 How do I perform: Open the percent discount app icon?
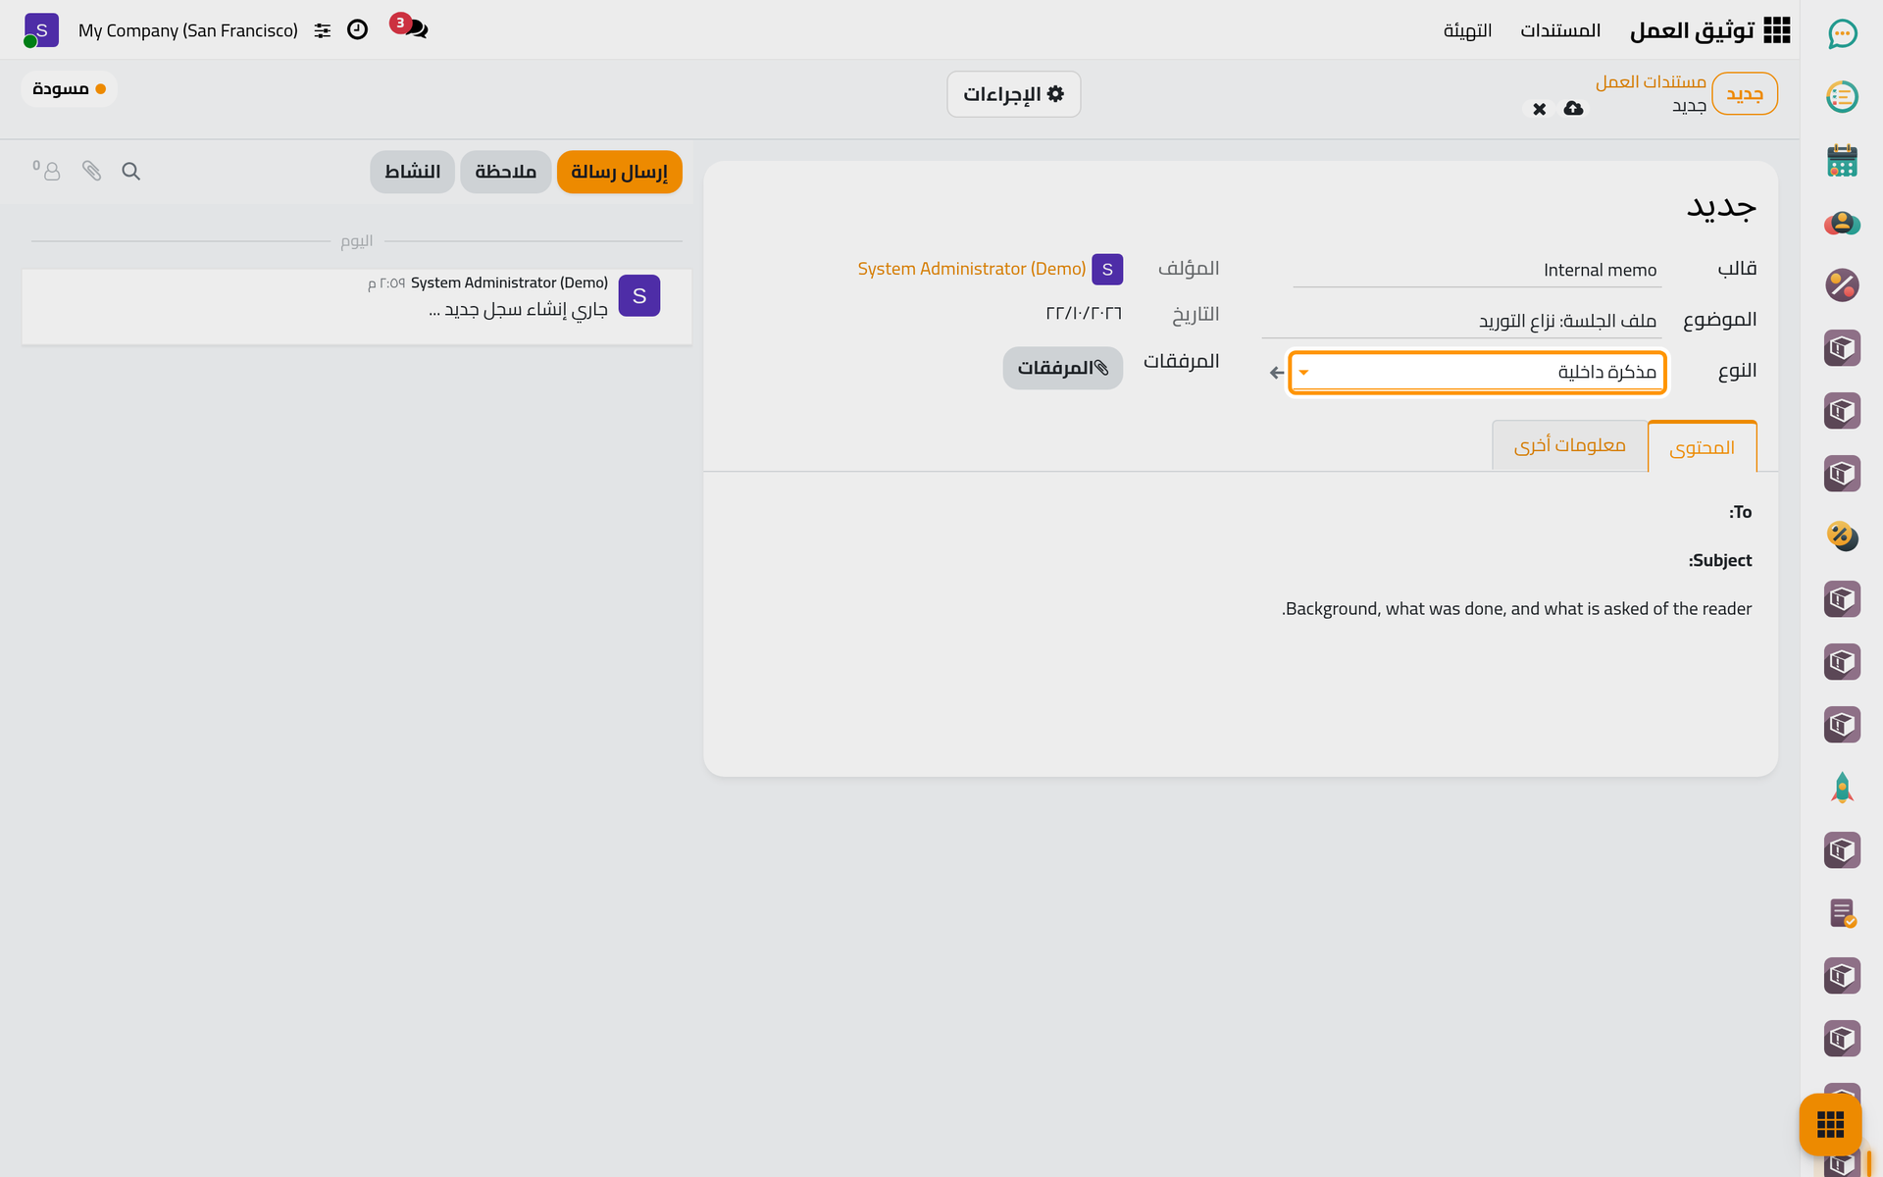point(1842,285)
